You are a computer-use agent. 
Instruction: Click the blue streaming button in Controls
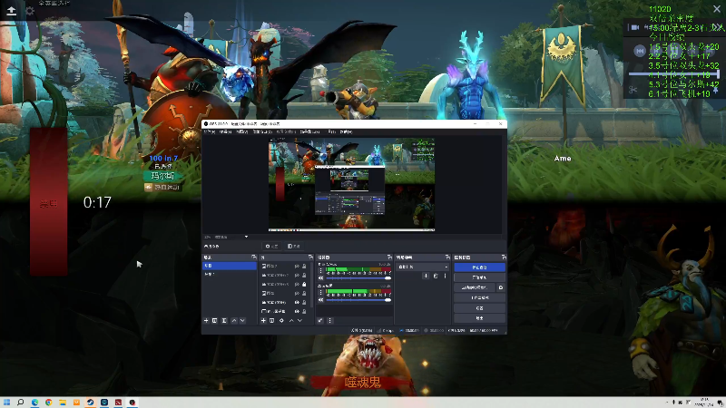point(479,267)
